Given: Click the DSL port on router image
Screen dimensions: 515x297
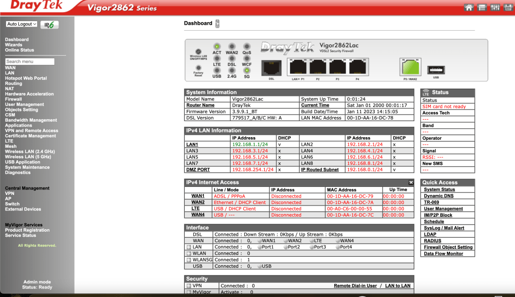Looking at the screenshot, I should [271, 68].
